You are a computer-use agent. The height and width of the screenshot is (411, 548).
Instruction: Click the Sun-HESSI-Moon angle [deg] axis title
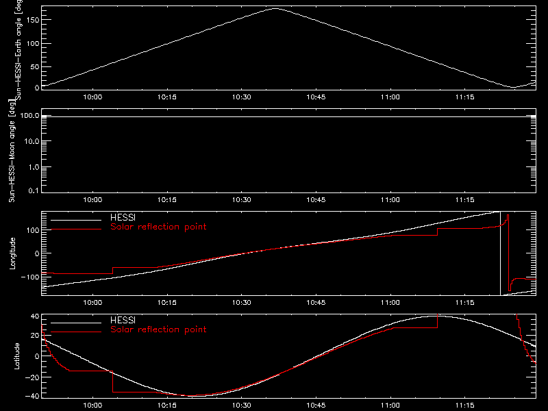pyautogui.click(x=12, y=151)
